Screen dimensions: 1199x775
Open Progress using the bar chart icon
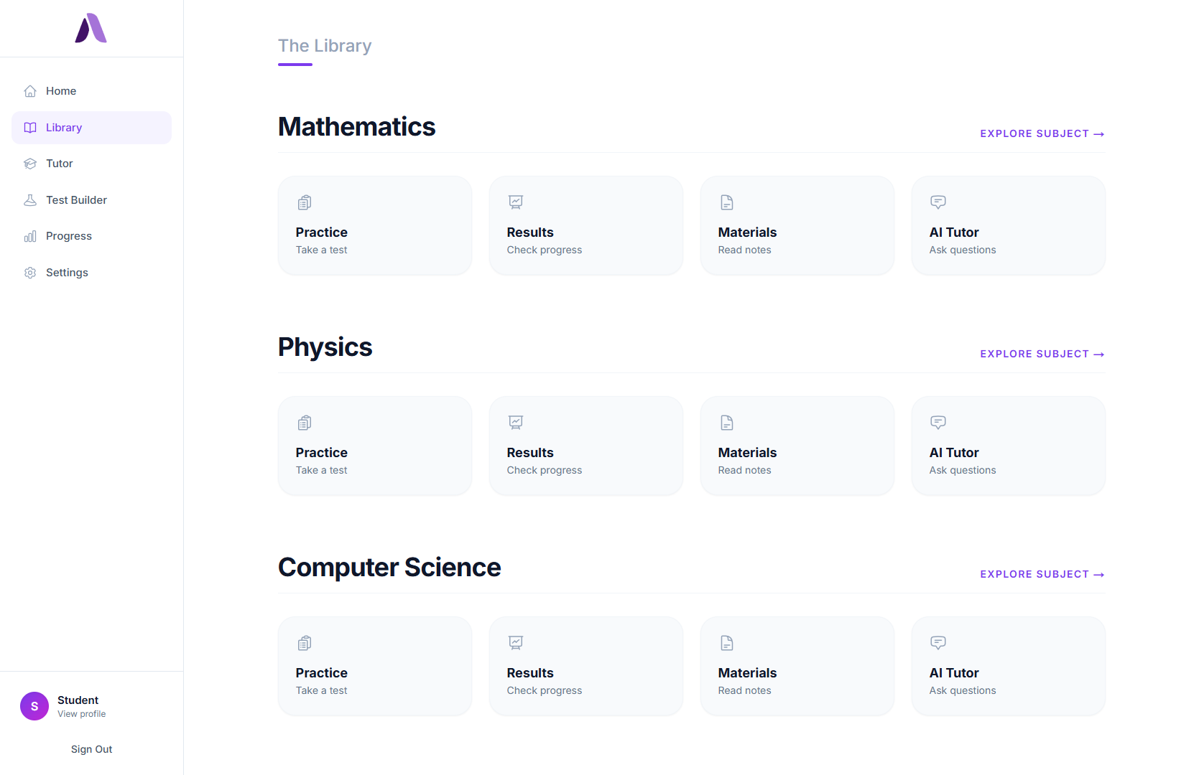30,236
